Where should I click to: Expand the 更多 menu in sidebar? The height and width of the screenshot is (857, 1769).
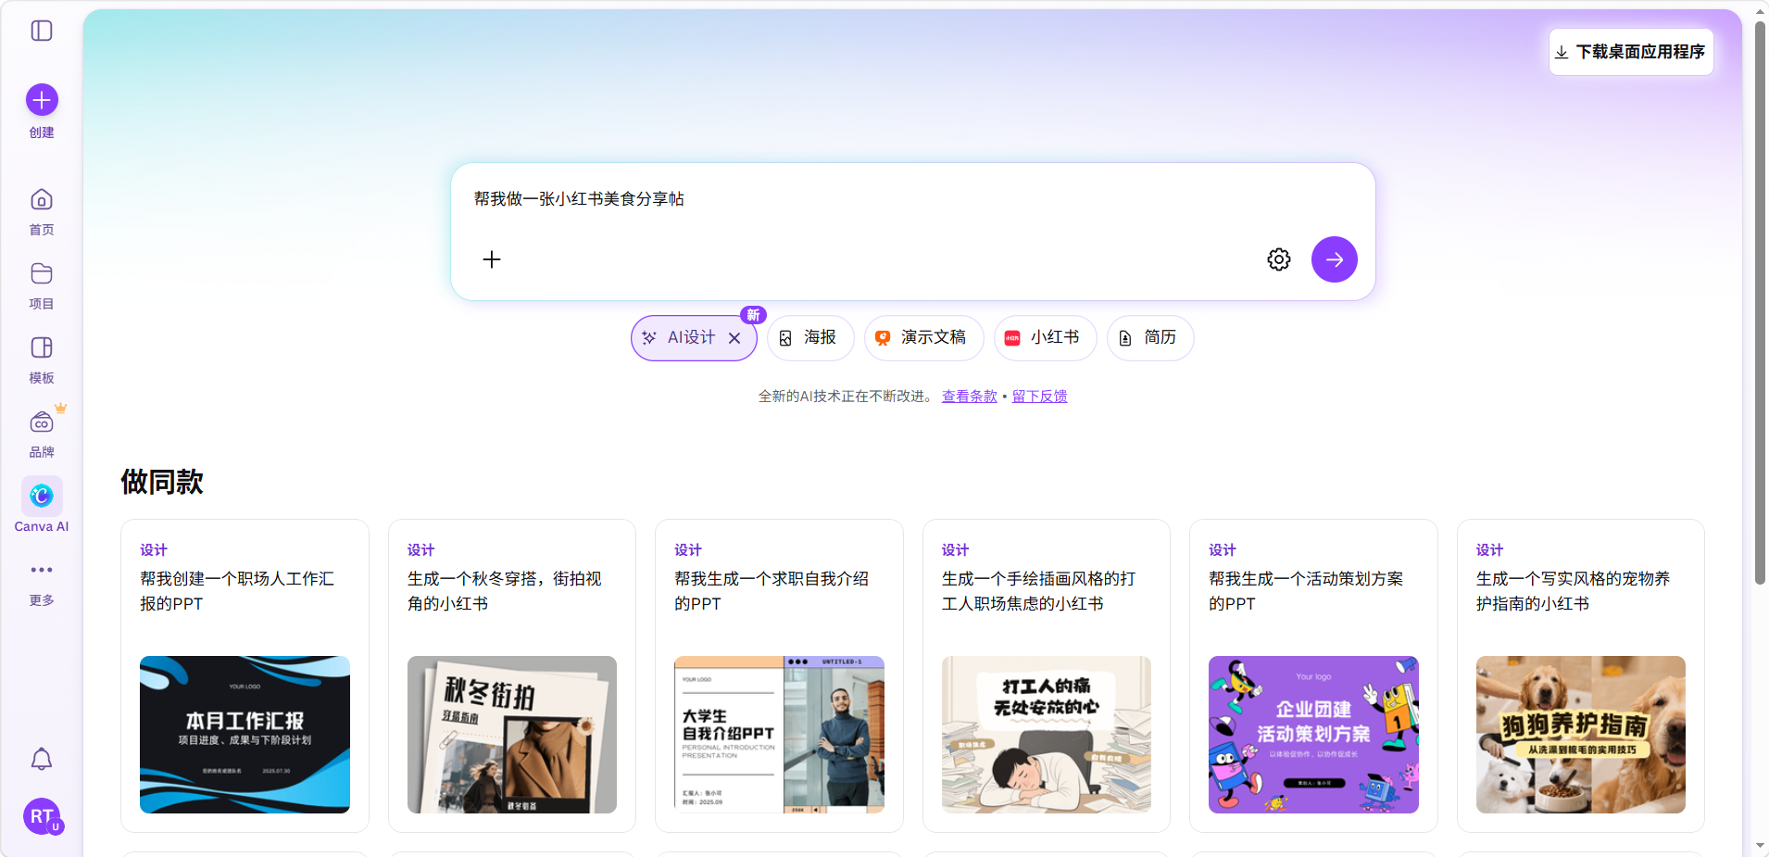click(x=42, y=571)
